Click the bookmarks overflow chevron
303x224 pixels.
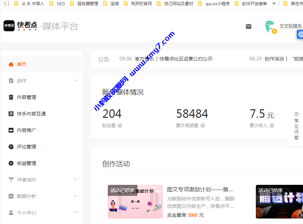274,3
